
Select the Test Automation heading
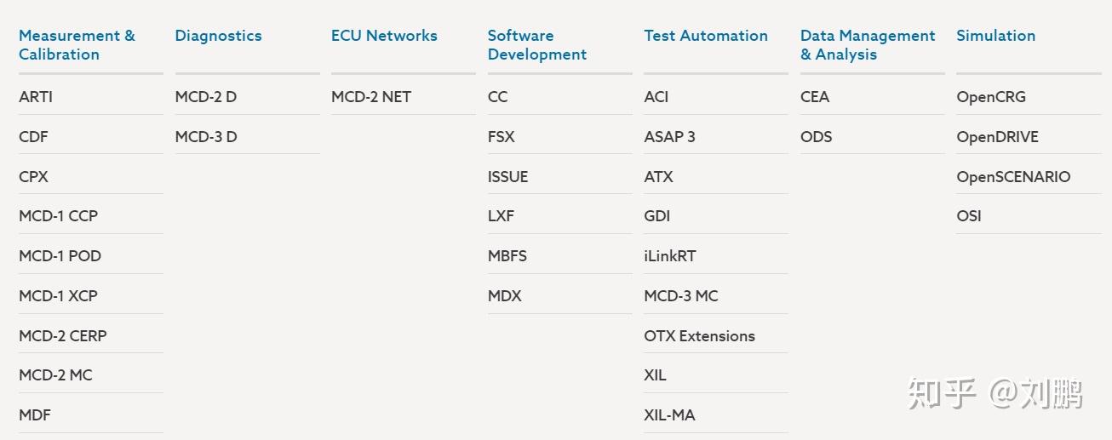pos(705,36)
